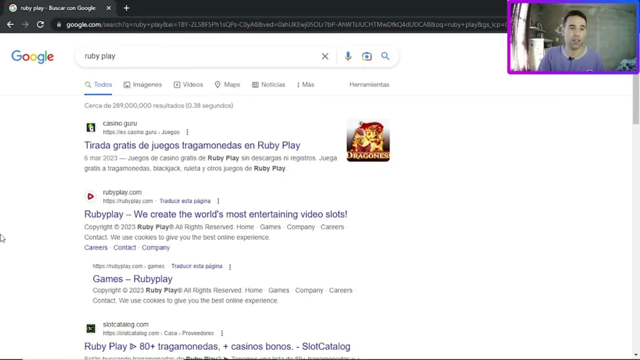Open image search with the camera icon

click(367, 56)
